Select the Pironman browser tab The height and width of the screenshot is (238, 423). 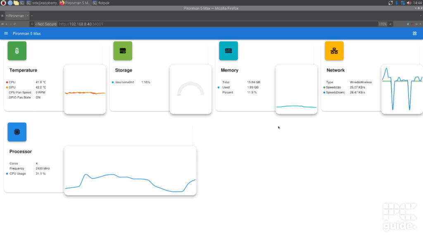tap(17, 16)
